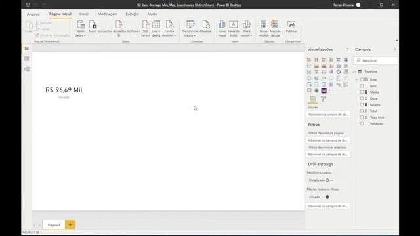The image size is (420, 236).
Task: Toggle Manter todos os filtros switch
Action: [325, 197]
